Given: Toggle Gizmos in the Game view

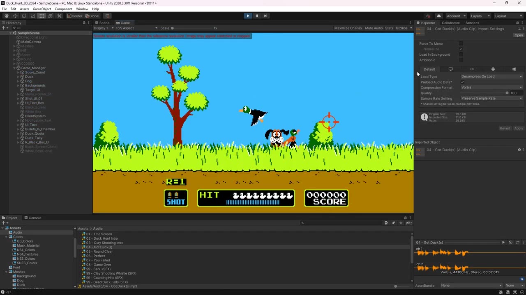Looking at the screenshot, I should (401, 28).
